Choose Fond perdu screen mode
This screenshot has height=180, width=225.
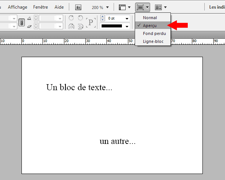click(x=153, y=33)
